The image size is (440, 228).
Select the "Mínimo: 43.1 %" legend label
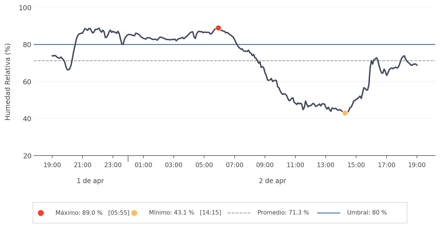point(171,213)
